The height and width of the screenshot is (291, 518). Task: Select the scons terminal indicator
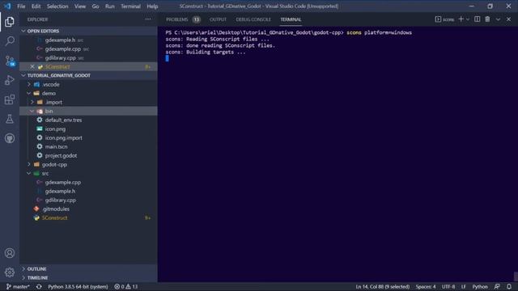tap(444, 19)
